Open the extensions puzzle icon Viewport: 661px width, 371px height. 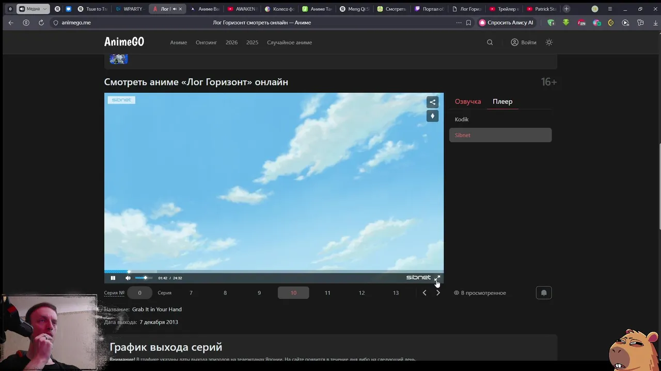point(640,23)
